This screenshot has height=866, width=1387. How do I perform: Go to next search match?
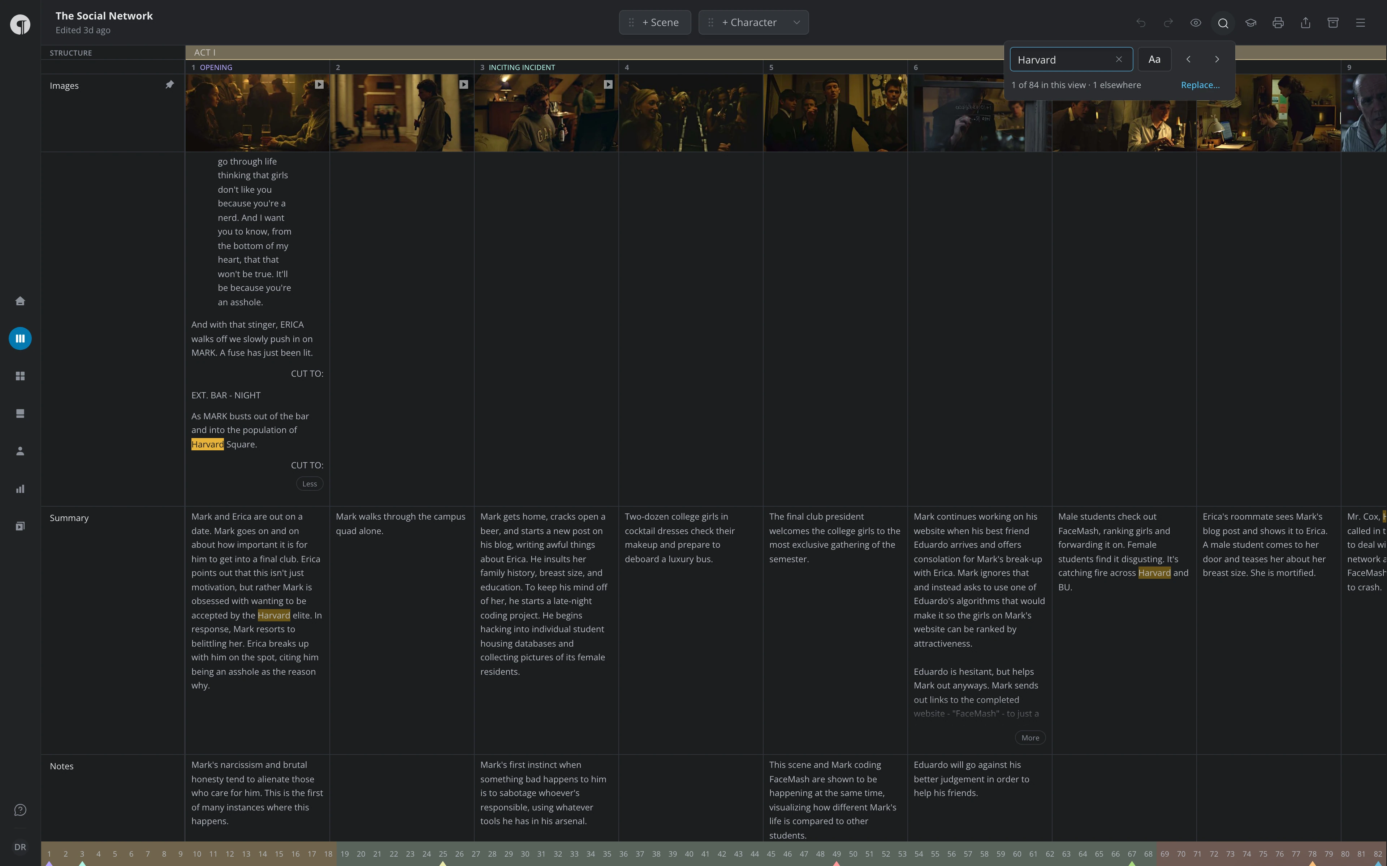[1217, 60]
